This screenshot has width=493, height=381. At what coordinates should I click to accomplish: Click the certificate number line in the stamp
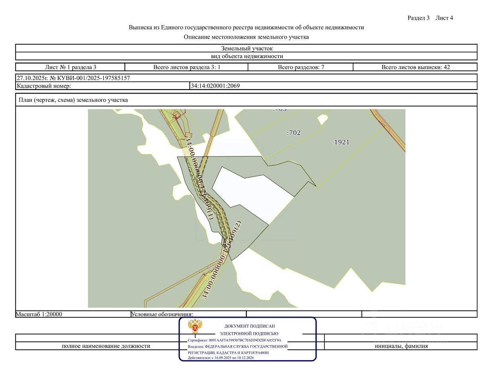(235, 340)
